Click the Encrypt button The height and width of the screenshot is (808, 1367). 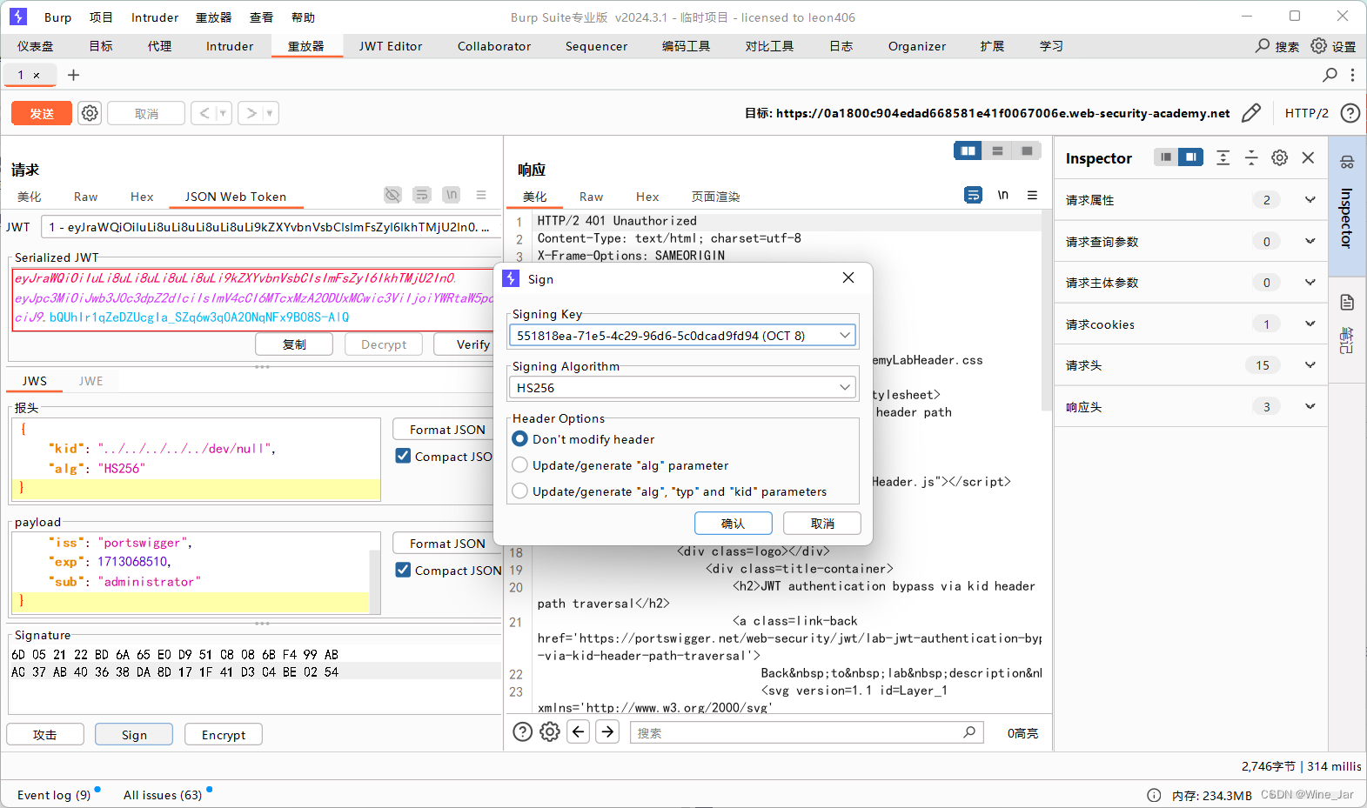(224, 735)
